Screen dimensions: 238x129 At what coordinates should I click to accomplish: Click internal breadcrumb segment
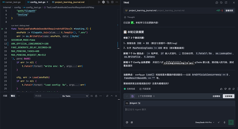pyautogui.click(x=7, y=7)
